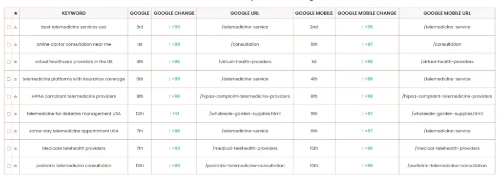The width and height of the screenshot is (500, 188).
Task: Star the 'best telemedicine services usa' keyword
Action: click(16, 27)
